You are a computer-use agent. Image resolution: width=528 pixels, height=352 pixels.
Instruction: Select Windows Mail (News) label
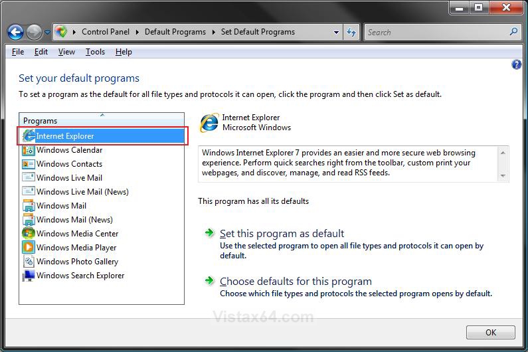tap(75, 220)
